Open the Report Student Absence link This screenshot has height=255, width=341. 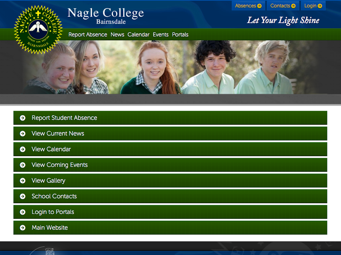170,118
